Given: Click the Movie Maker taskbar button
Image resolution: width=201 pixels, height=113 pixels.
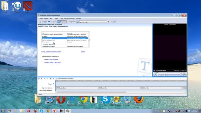Looking at the screenshot, I should coord(68,111).
